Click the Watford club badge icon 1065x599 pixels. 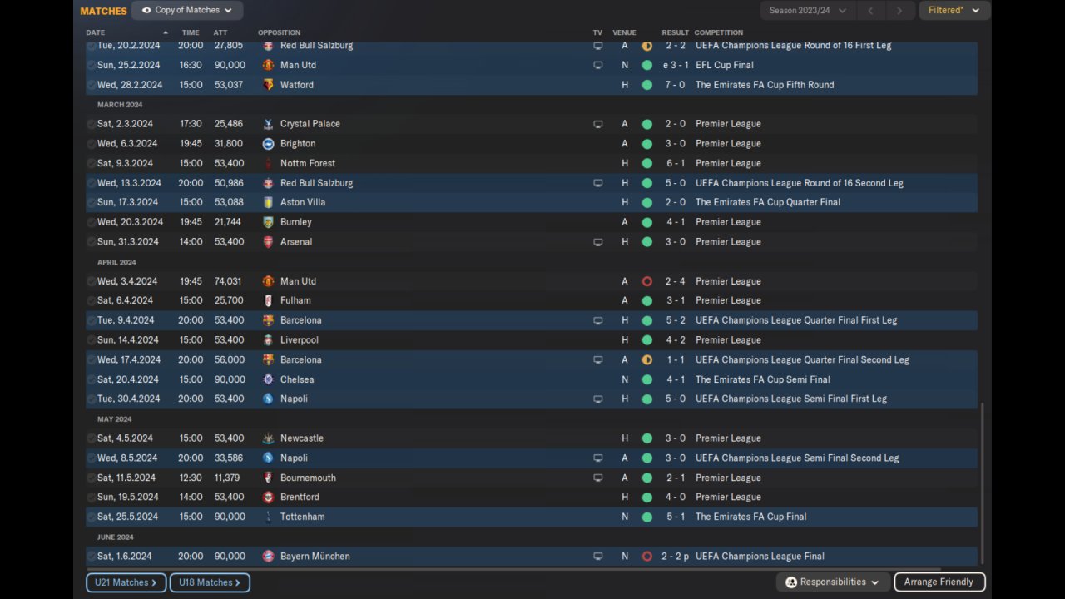[268, 85]
